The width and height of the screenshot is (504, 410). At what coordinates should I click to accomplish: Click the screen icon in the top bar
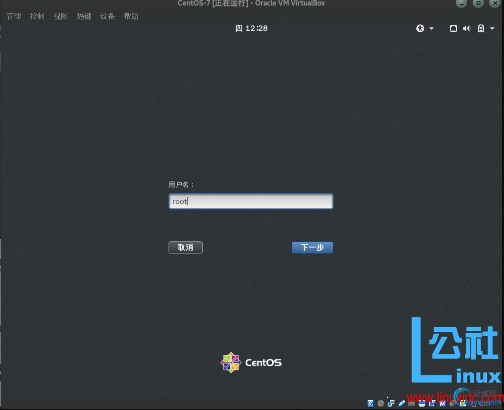(453, 28)
